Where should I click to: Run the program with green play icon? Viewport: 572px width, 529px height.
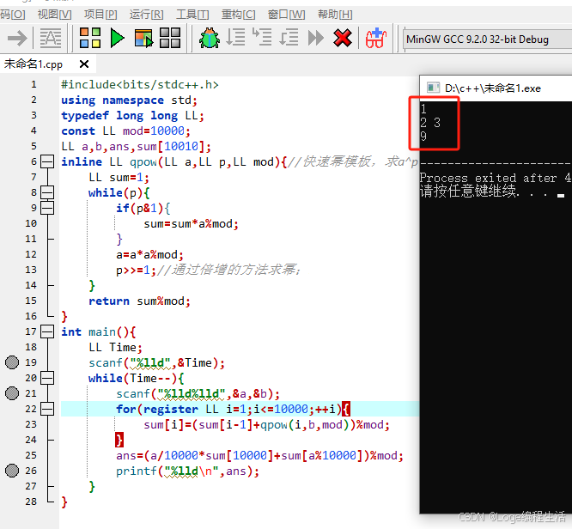point(117,38)
